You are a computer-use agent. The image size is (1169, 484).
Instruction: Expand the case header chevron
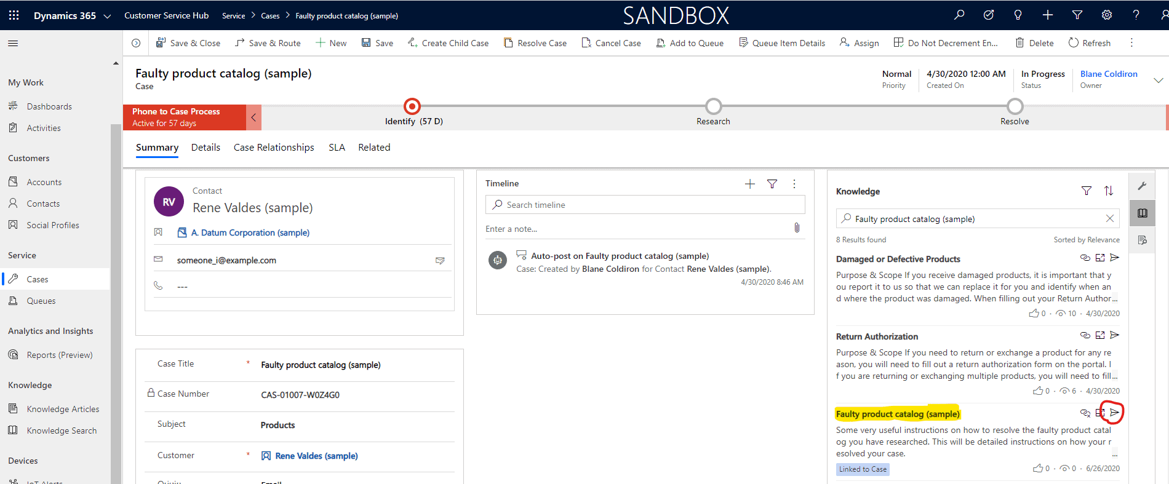click(x=1158, y=80)
